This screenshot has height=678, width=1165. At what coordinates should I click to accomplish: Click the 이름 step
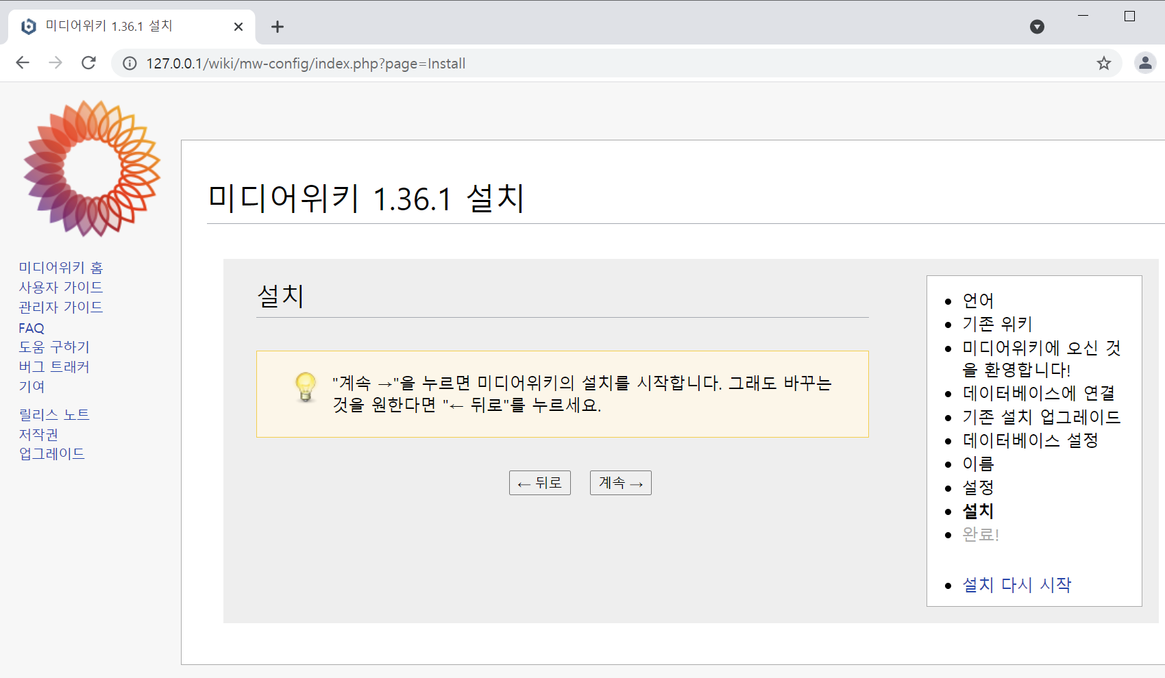coord(978,464)
